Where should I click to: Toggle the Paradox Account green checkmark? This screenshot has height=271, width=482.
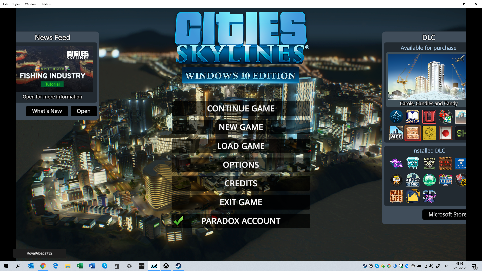coord(178,221)
